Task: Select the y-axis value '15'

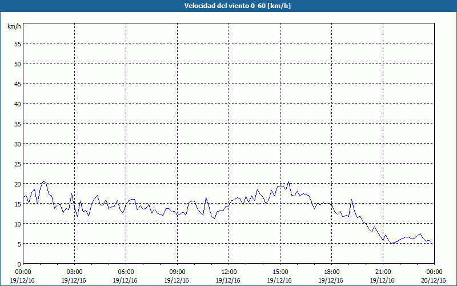Action: click(x=18, y=204)
